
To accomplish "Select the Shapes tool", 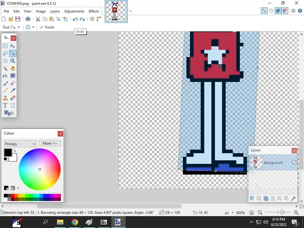I will click(9, 113).
